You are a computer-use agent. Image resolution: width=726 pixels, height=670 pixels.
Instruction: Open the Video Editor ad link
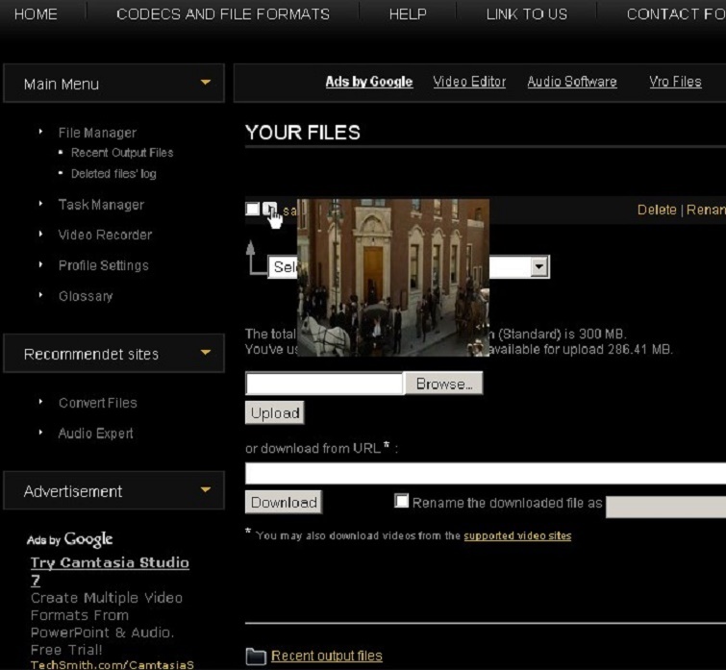[469, 82]
